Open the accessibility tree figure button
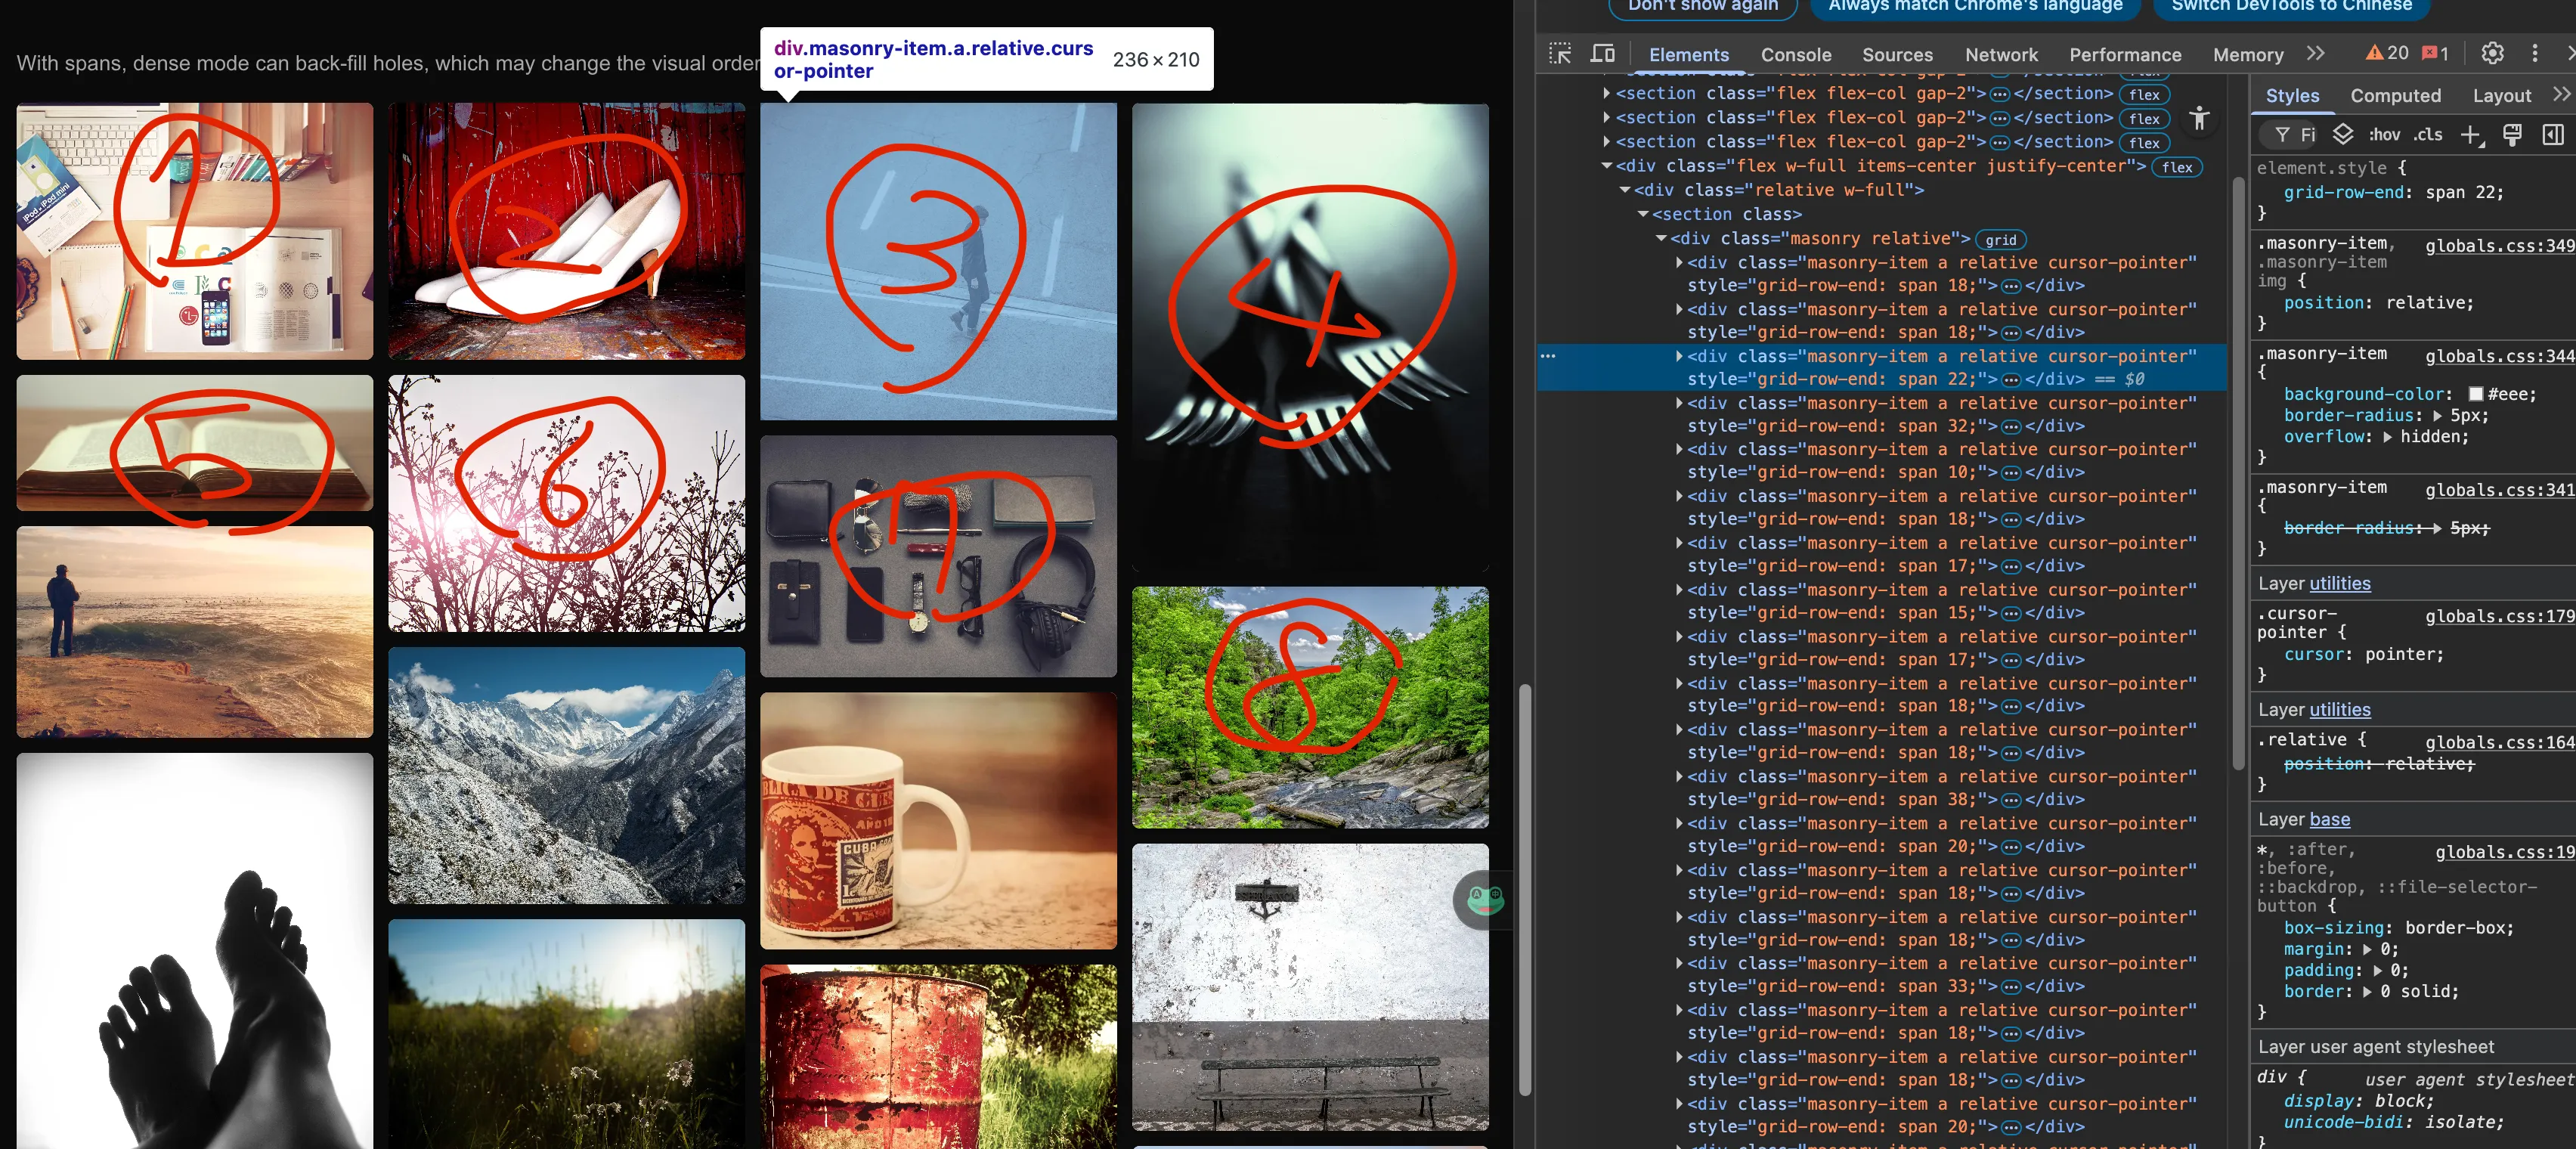The width and height of the screenshot is (2576, 1149). [2198, 119]
